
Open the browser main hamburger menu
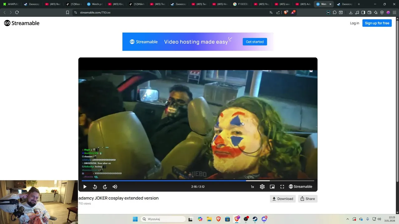tap(394, 12)
